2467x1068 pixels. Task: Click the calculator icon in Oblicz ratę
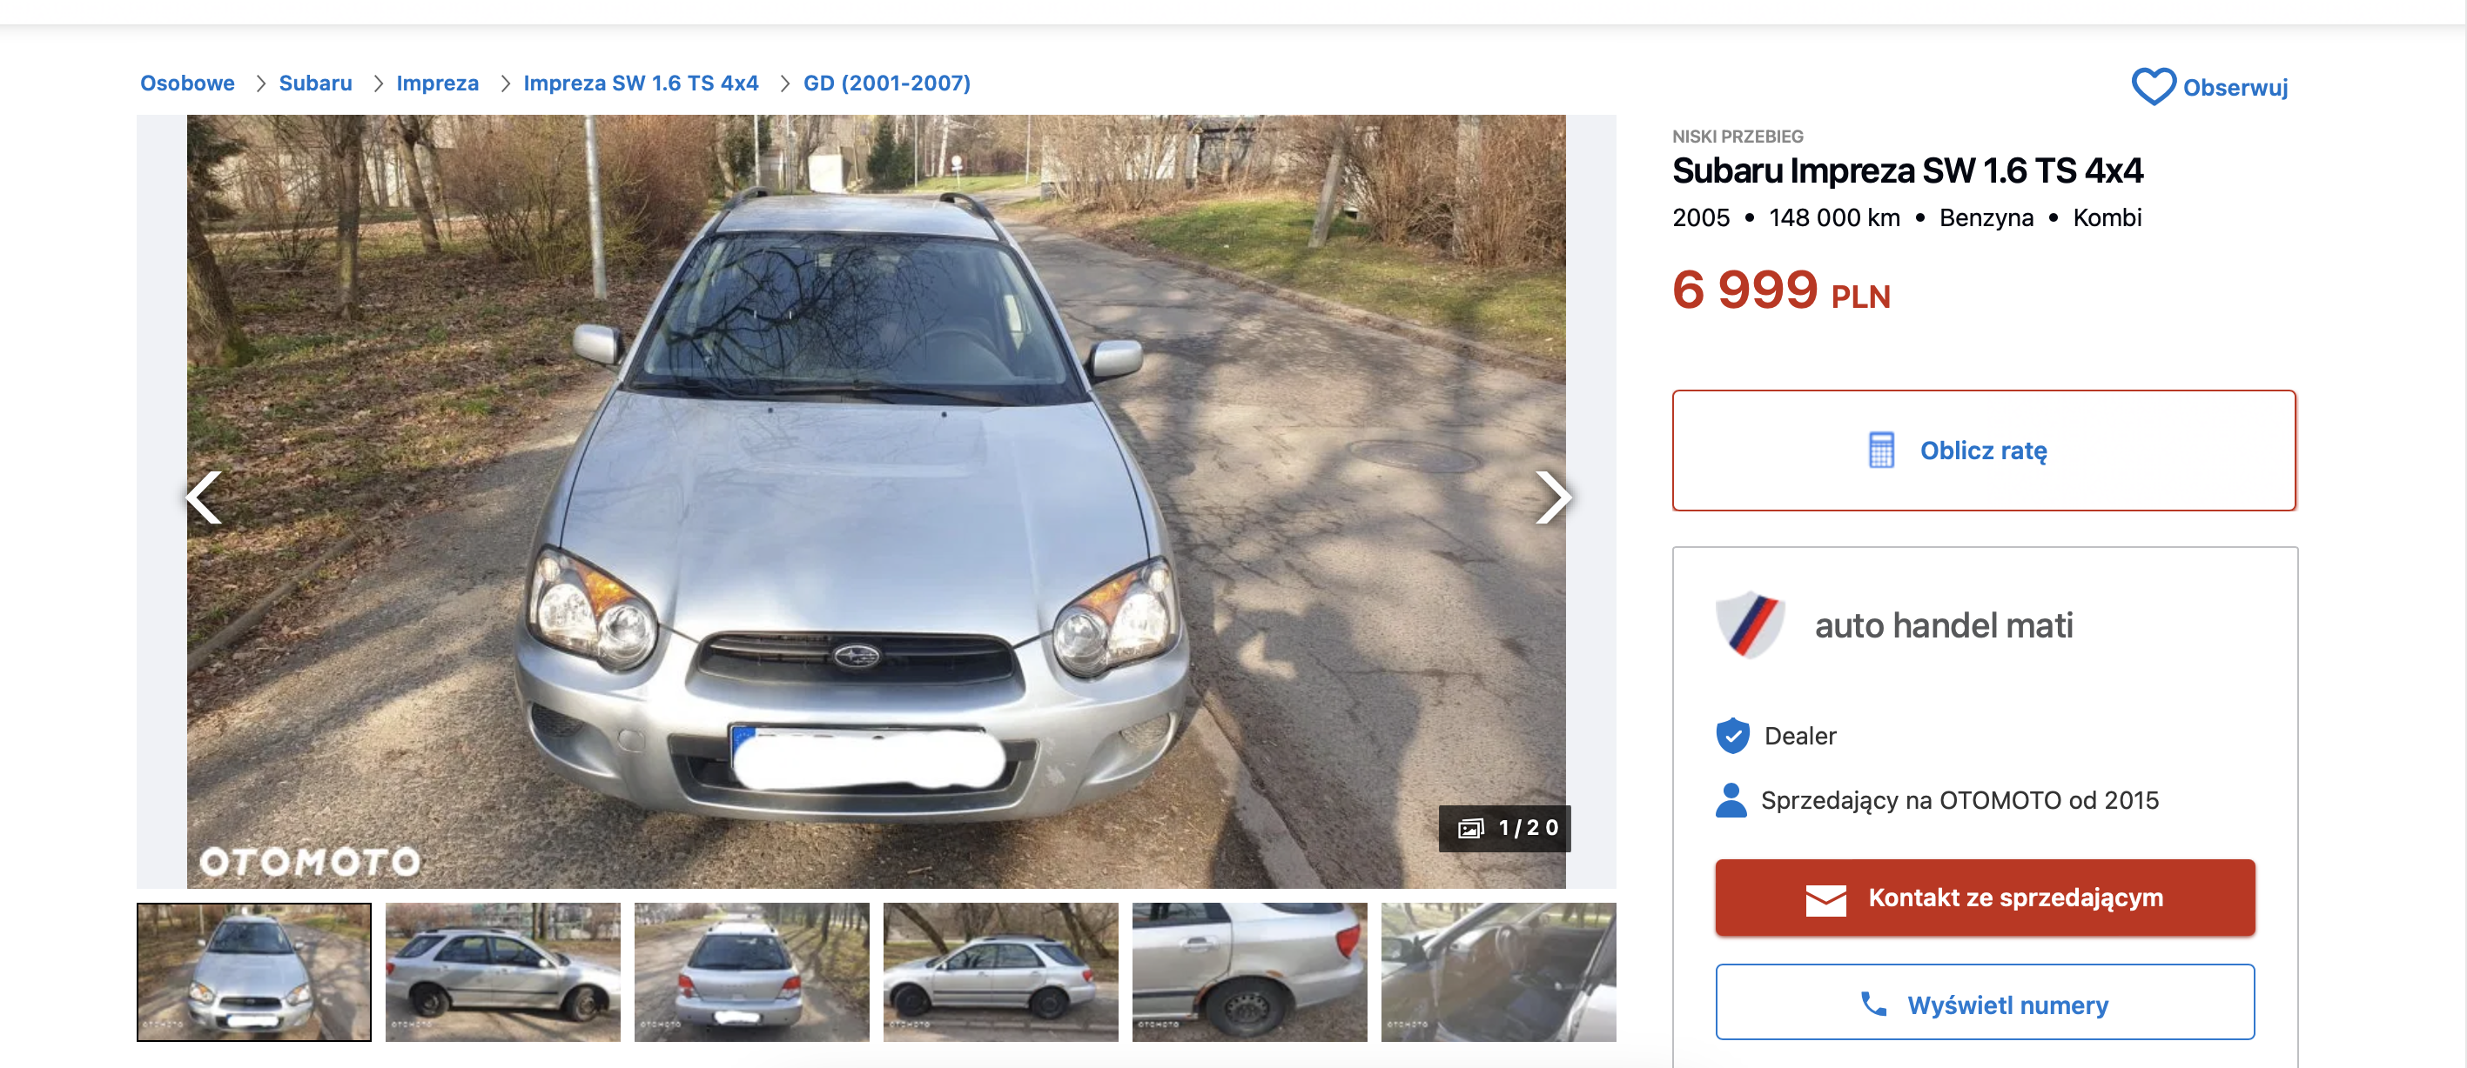pyautogui.click(x=1881, y=450)
